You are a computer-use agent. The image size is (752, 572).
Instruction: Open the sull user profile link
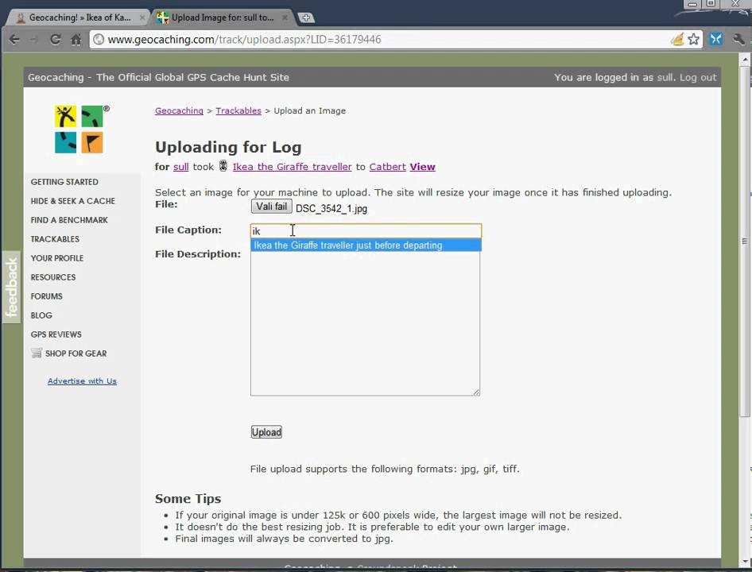click(180, 167)
